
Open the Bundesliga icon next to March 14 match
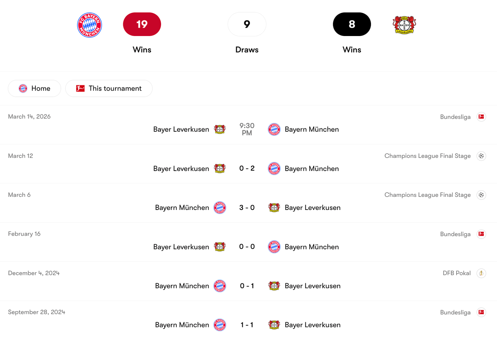tap(482, 116)
